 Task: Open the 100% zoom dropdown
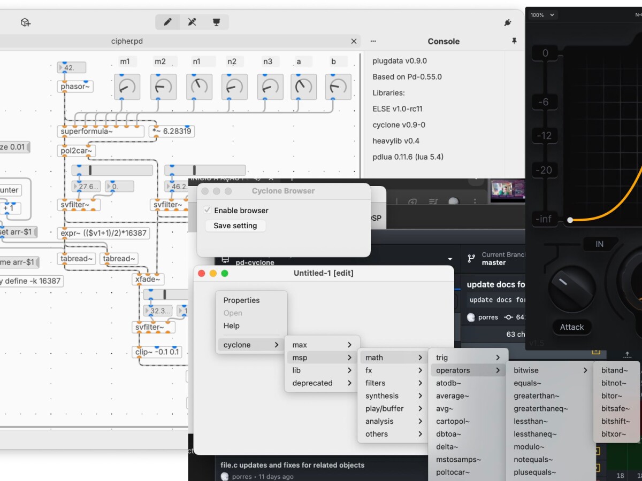tap(542, 15)
